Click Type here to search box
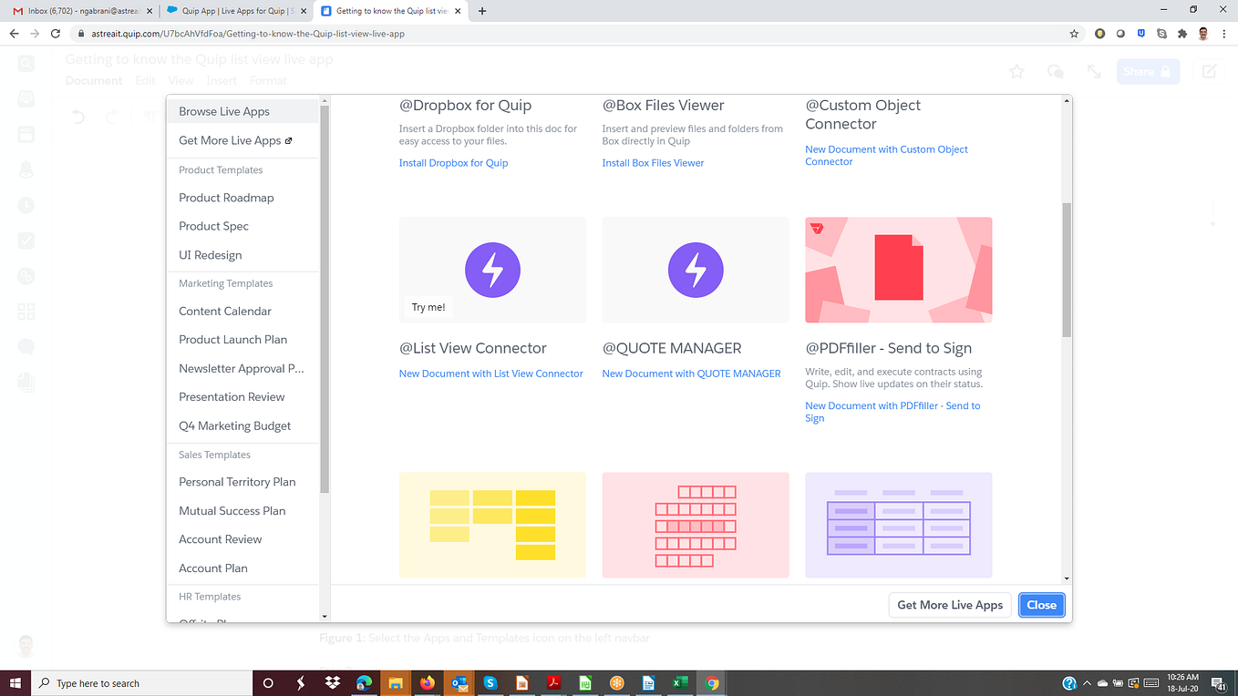This screenshot has height=696, width=1238. 141,683
